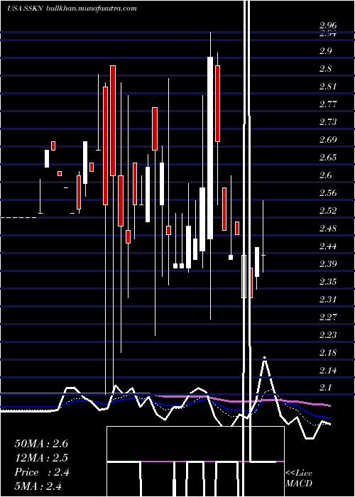Select the 2.39 price axis label
The image size is (355, 497).
pyautogui.click(x=328, y=263)
